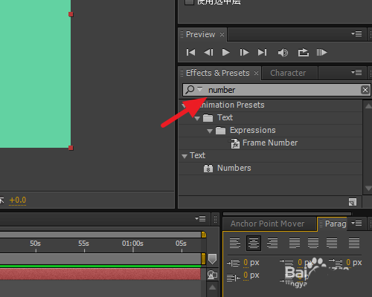372x297 pixels.
Task: Click the upper red corner handle of solid
Action: [x=71, y=14]
